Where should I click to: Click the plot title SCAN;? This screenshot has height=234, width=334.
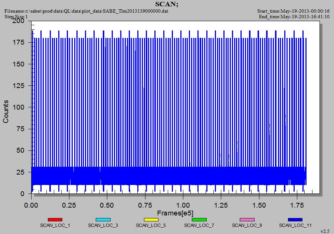click(167, 4)
